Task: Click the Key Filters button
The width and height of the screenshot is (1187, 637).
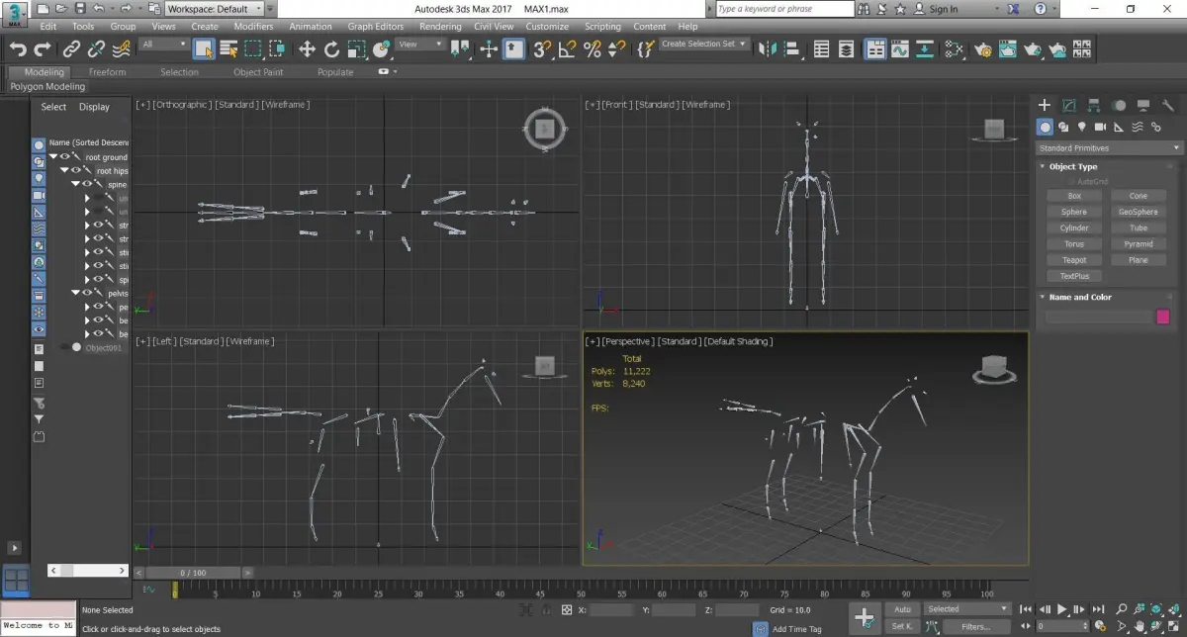Action: 975,626
